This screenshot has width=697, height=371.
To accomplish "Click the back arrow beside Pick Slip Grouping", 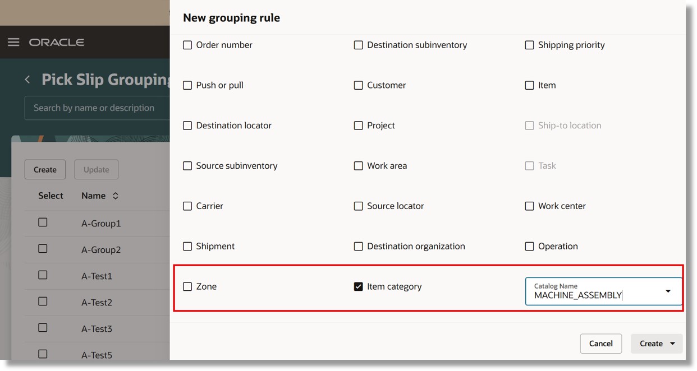I will 27,79.
